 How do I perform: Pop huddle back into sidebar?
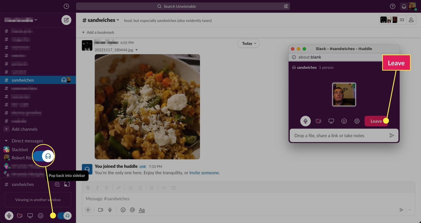point(67,184)
